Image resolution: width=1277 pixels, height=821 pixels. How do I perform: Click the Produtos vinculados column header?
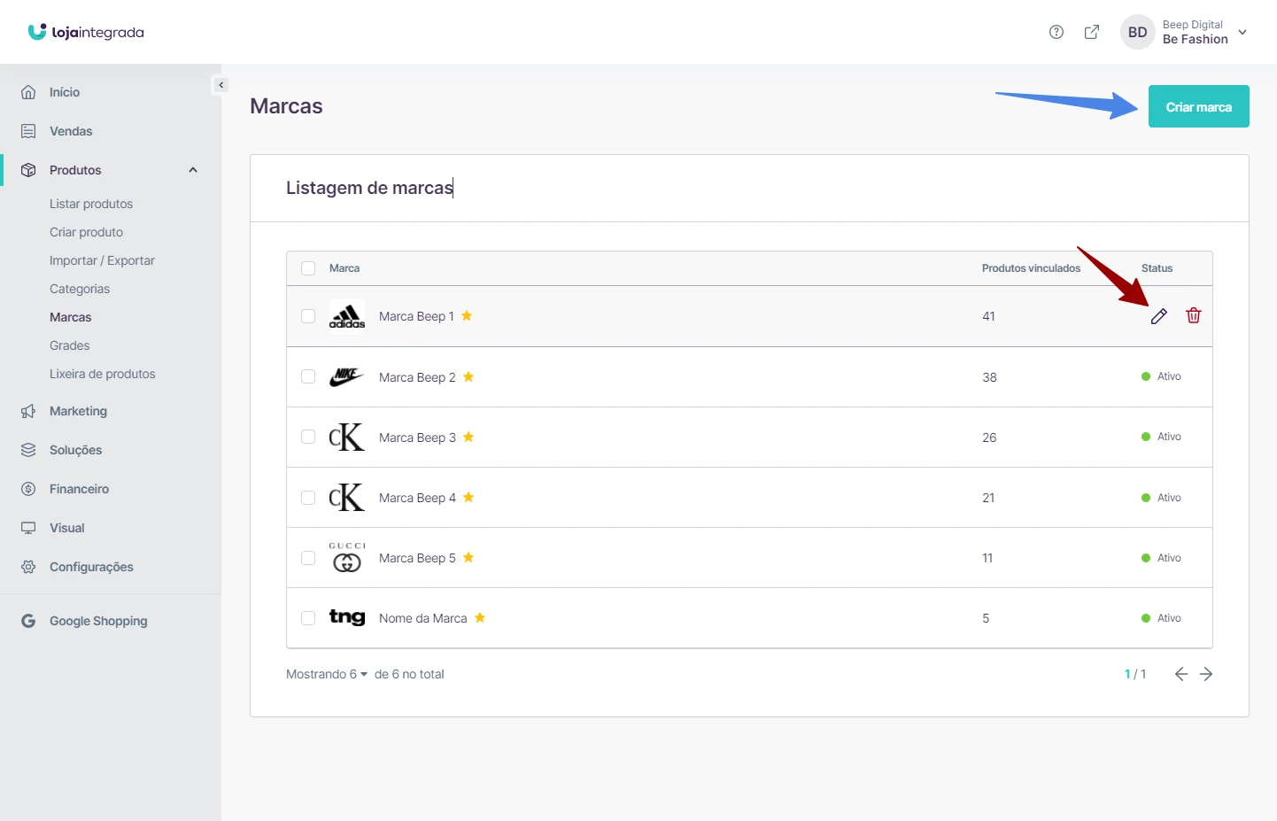1031,268
